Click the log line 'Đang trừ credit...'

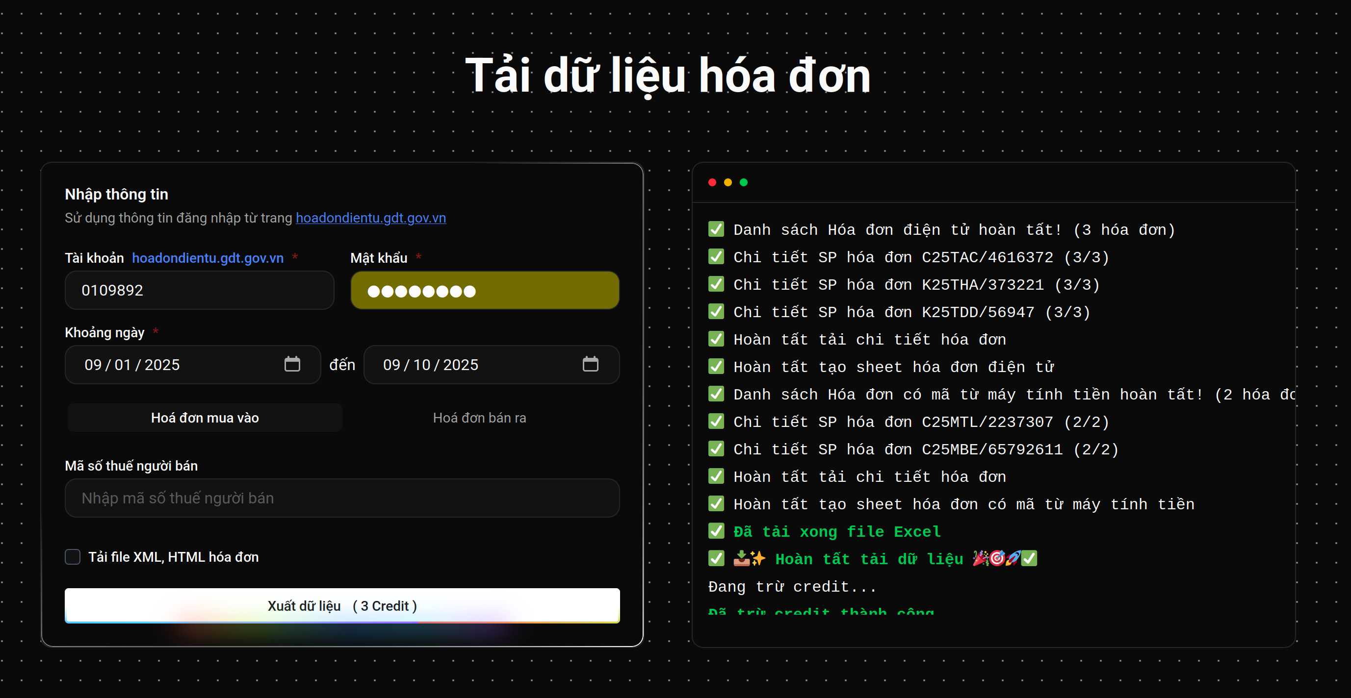pyautogui.click(x=792, y=586)
